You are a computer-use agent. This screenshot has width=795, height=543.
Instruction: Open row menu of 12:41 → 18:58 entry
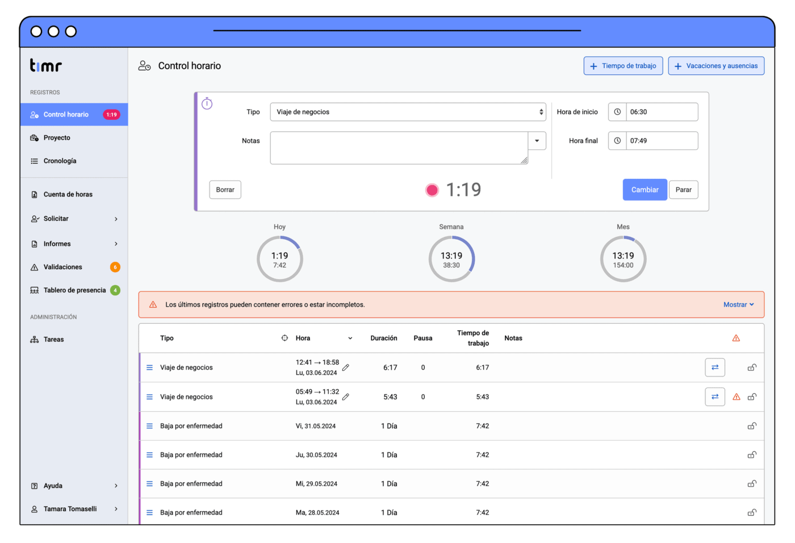tap(150, 367)
